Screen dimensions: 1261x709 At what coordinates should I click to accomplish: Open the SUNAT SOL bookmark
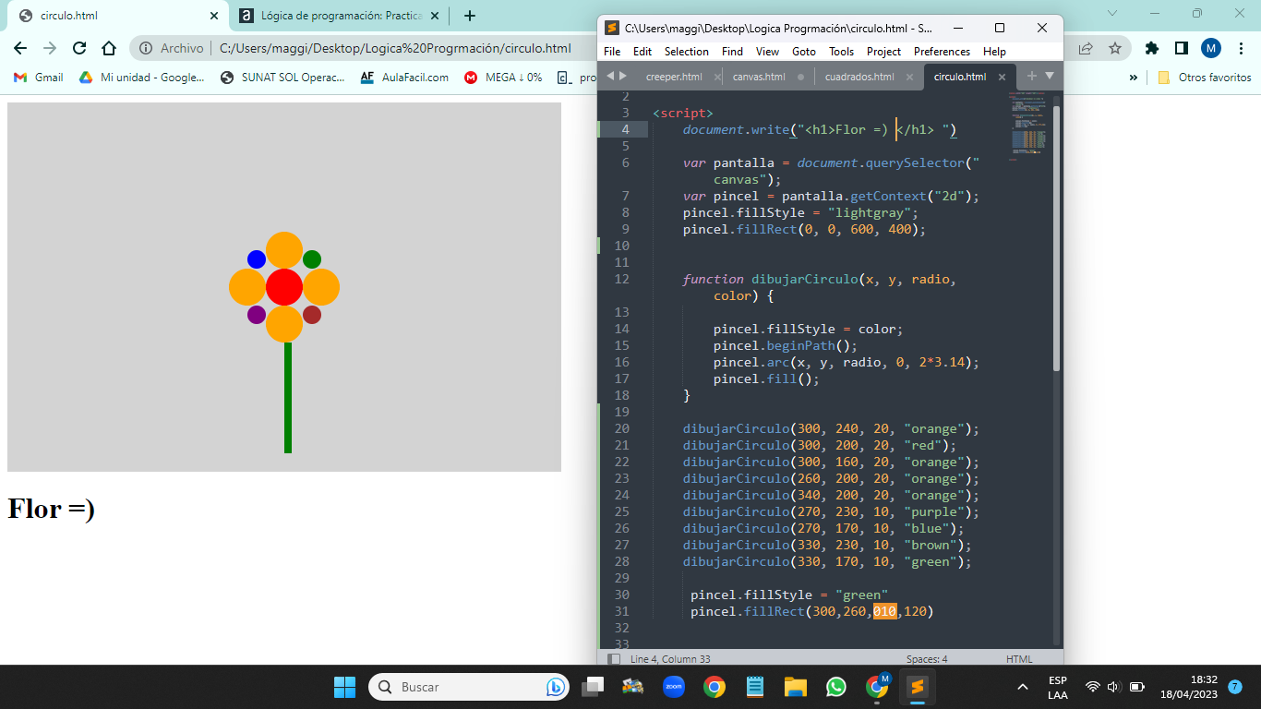click(282, 78)
